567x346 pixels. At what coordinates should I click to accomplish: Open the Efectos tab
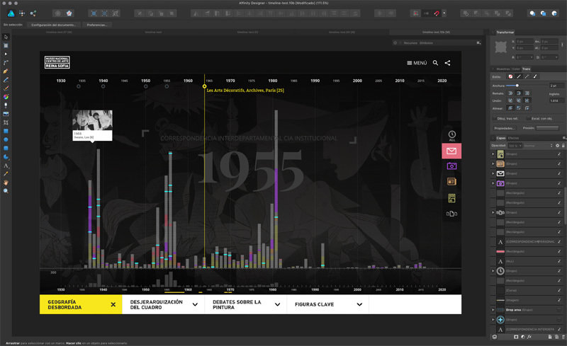pyautogui.click(x=513, y=138)
